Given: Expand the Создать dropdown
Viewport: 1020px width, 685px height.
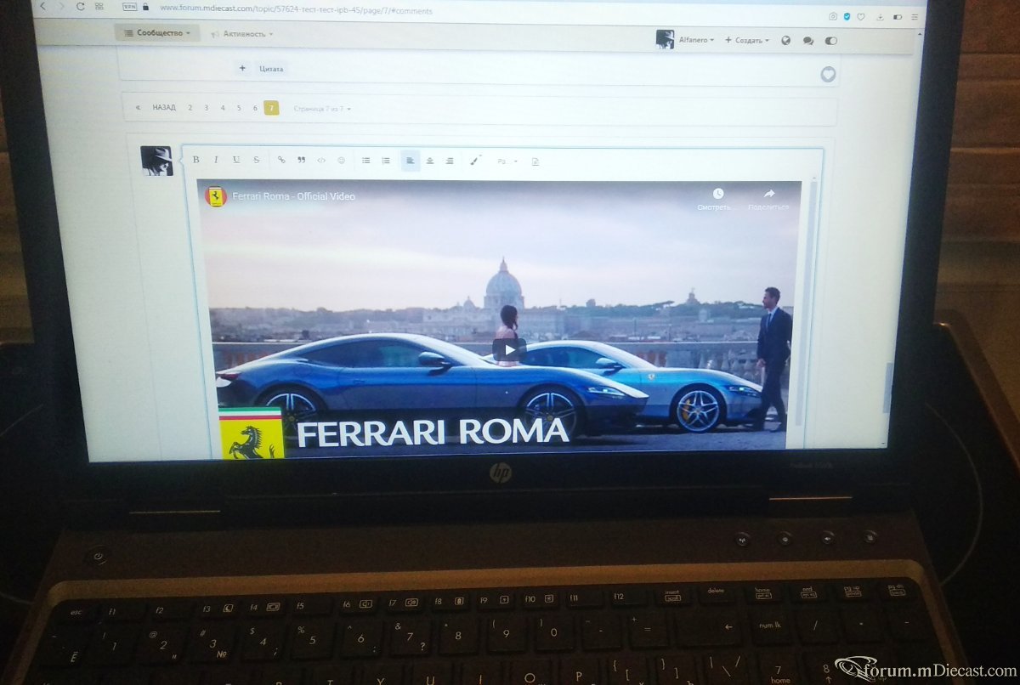Looking at the screenshot, I should (747, 40).
